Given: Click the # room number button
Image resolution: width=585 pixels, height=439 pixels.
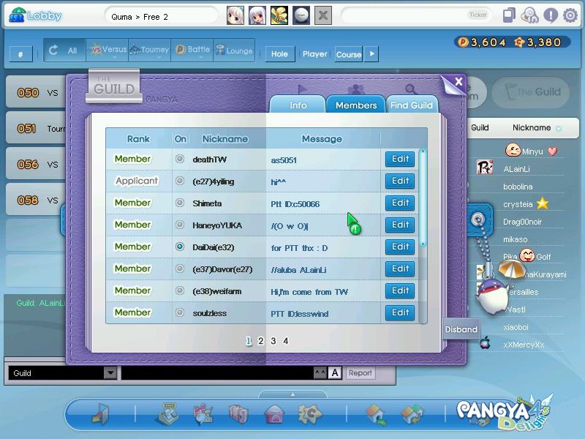Looking at the screenshot, I should click(20, 54).
